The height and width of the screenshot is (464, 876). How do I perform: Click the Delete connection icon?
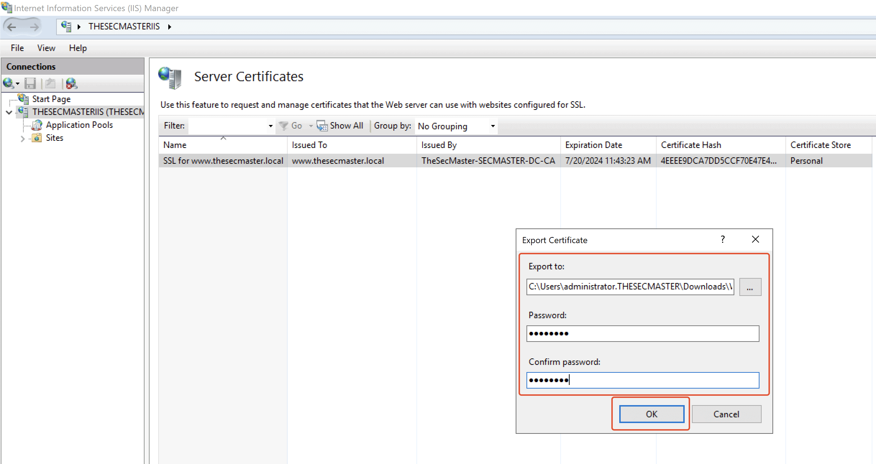71,83
